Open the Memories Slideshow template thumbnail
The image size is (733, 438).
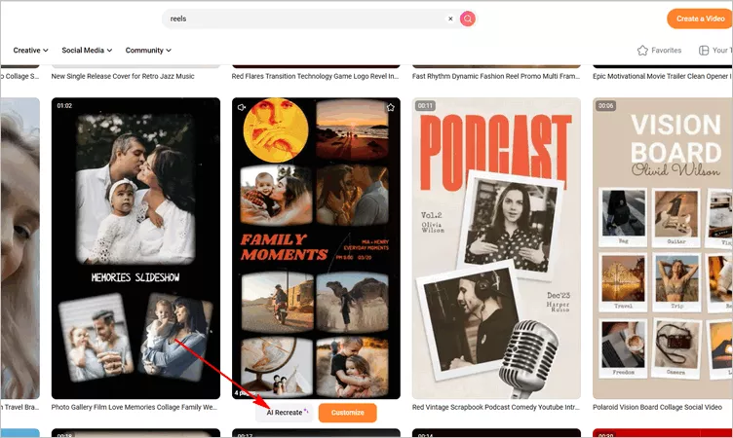tap(135, 248)
